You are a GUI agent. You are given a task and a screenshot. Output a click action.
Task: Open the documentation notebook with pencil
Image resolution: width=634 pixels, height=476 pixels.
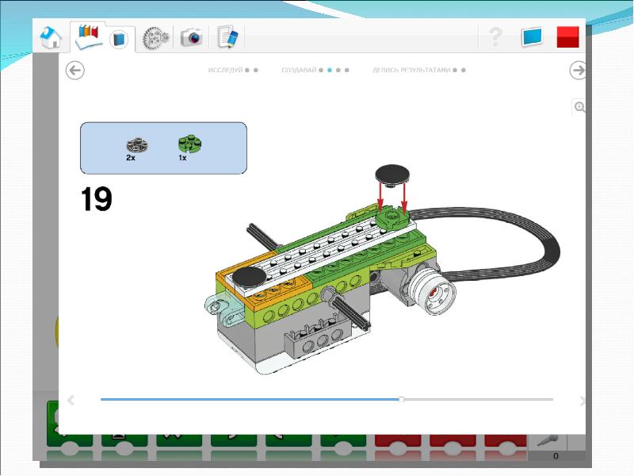click(x=228, y=37)
